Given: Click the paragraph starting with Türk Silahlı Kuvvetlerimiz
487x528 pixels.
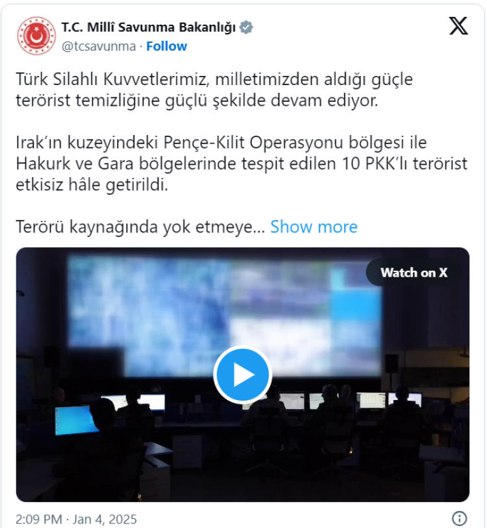Looking at the screenshot, I should tap(214, 90).
